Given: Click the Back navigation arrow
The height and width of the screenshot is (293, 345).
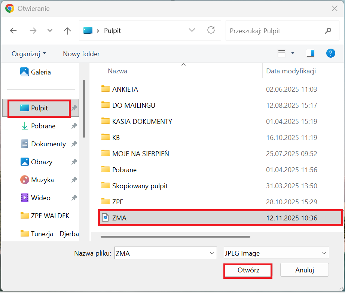Looking at the screenshot, I should (13, 31).
